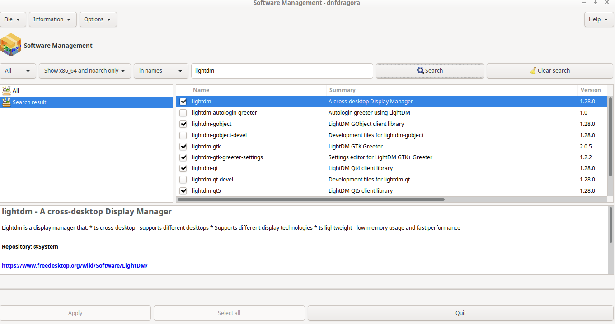
Task: Click the Apply button
Action: tap(75, 313)
